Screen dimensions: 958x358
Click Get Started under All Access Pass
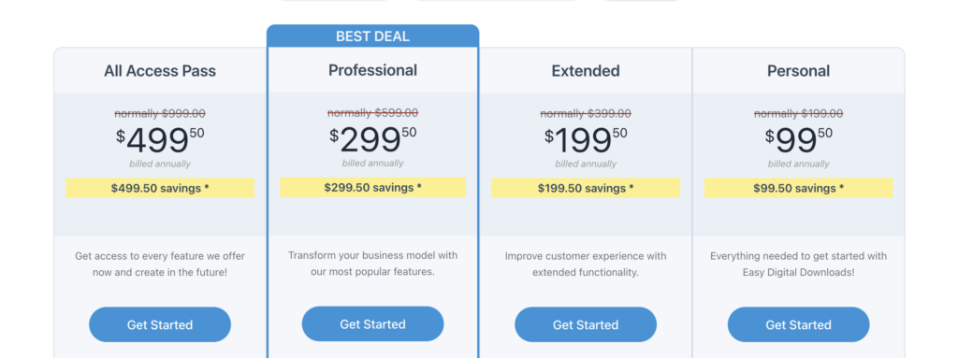click(x=160, y=324)
